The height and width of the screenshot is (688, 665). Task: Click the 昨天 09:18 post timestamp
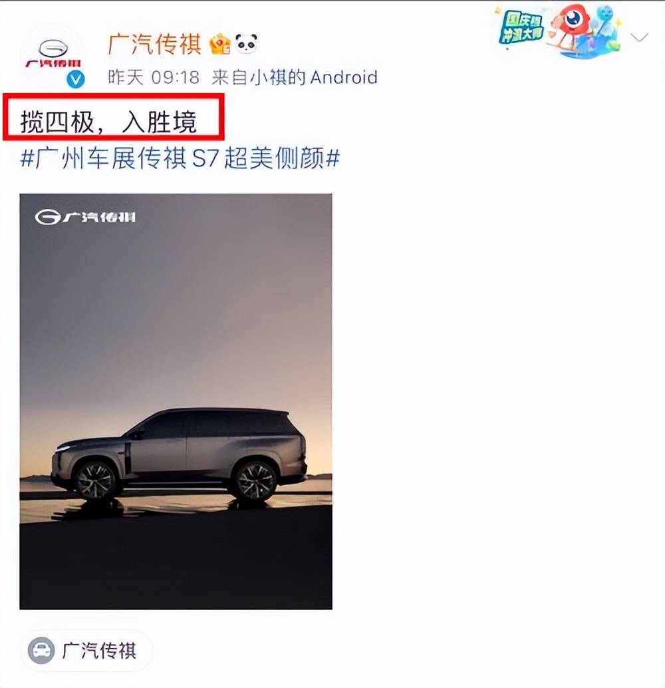[x=154, y=78]
